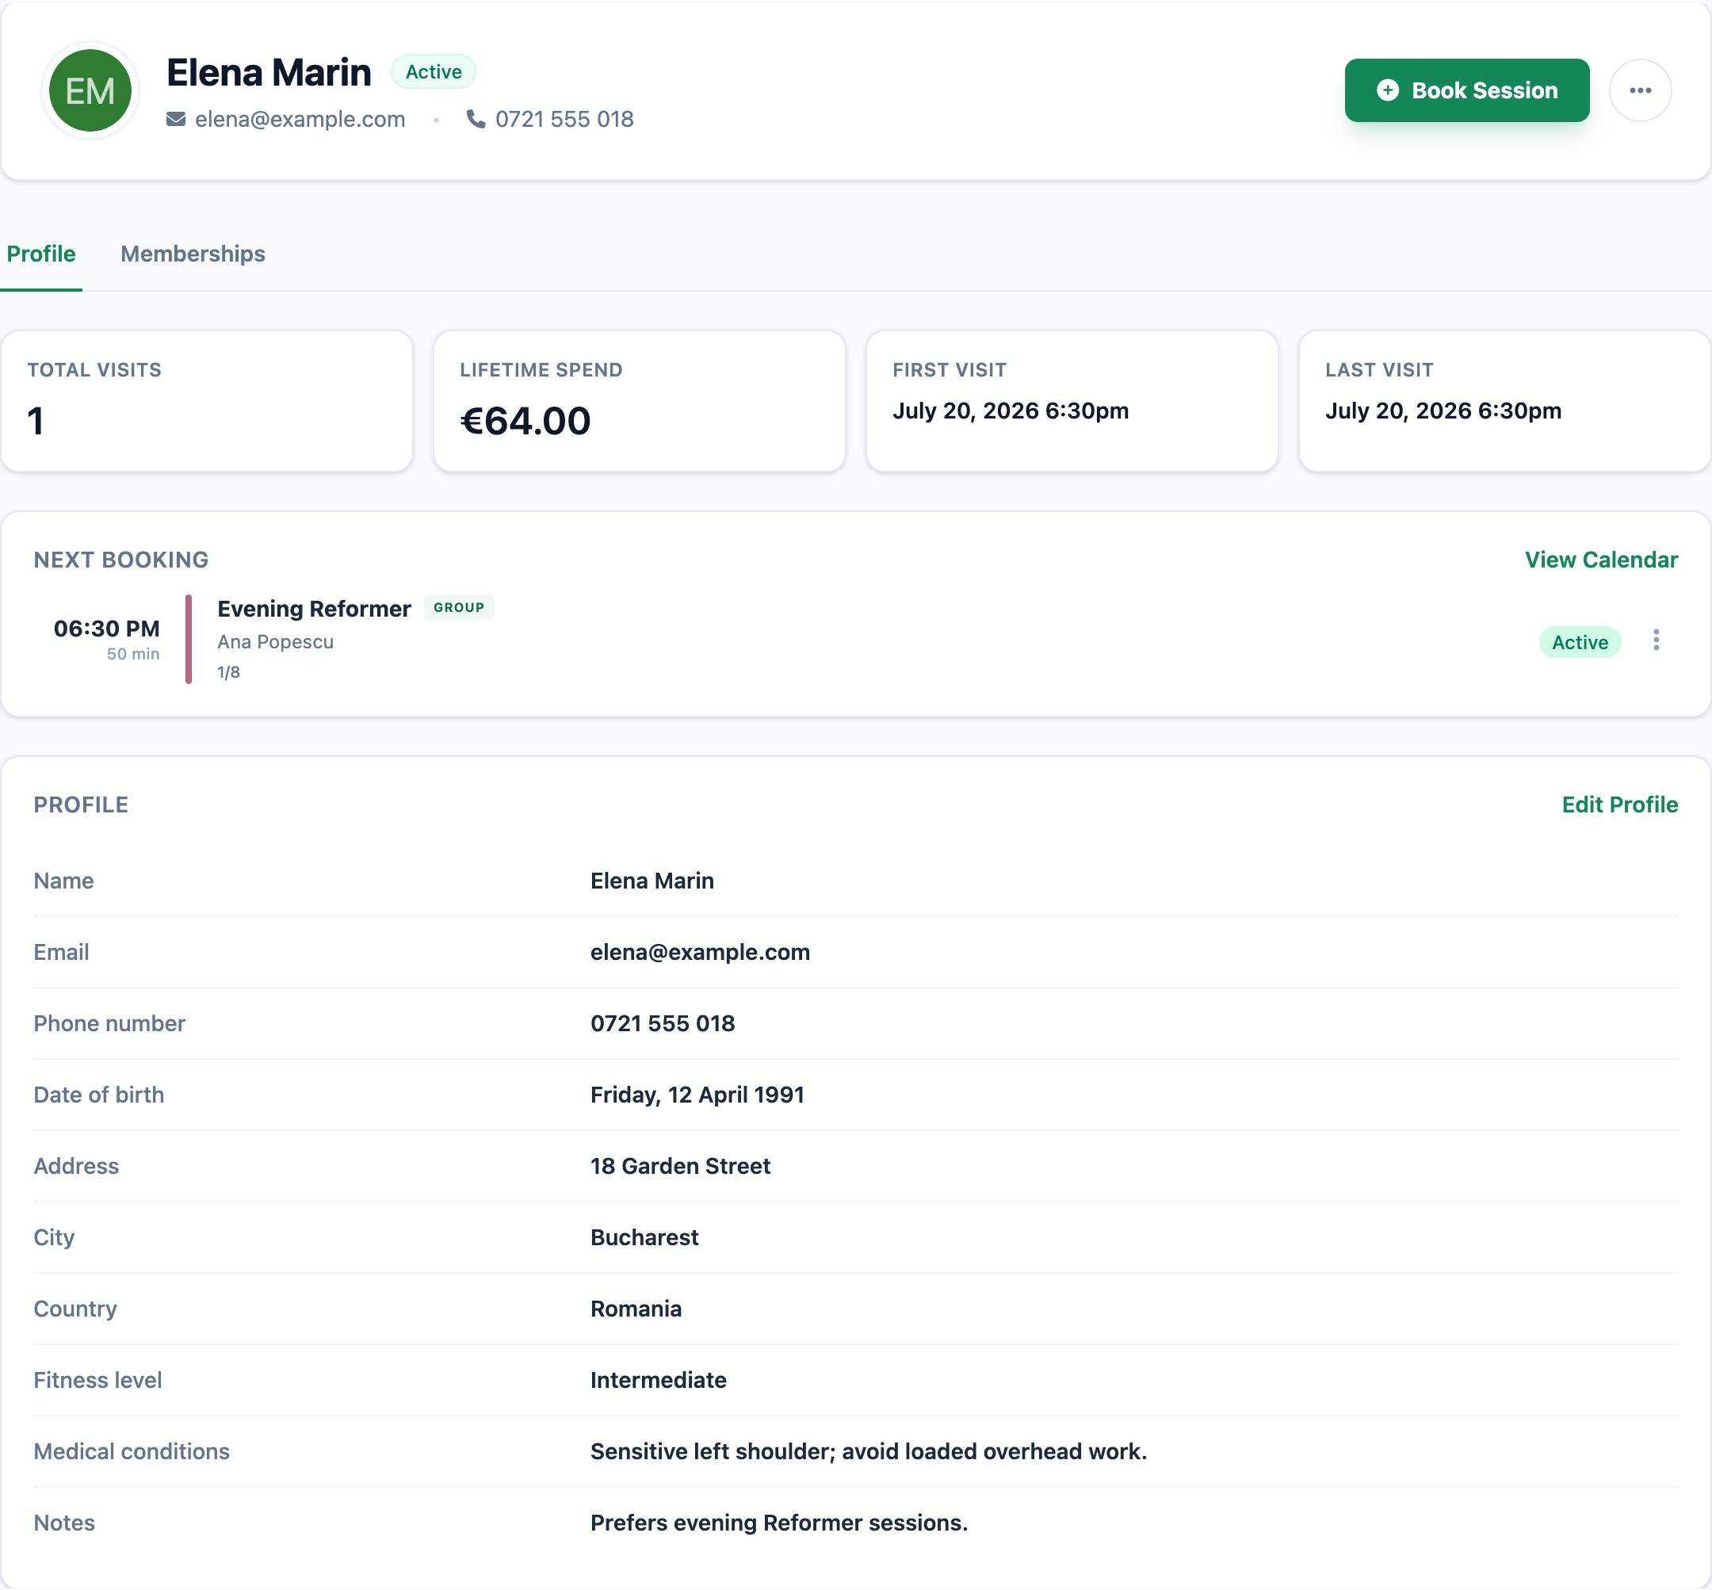Click the header phone number 0721 555 018

coord(564,119)
